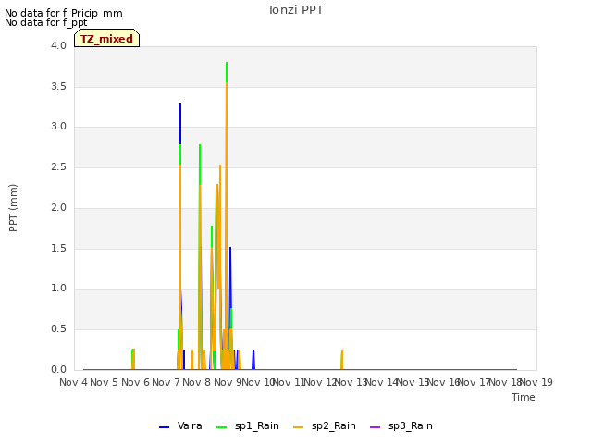Viewport: 592px width, 444px height.
Task: Click the Time x-axis label
Action: 524,397
